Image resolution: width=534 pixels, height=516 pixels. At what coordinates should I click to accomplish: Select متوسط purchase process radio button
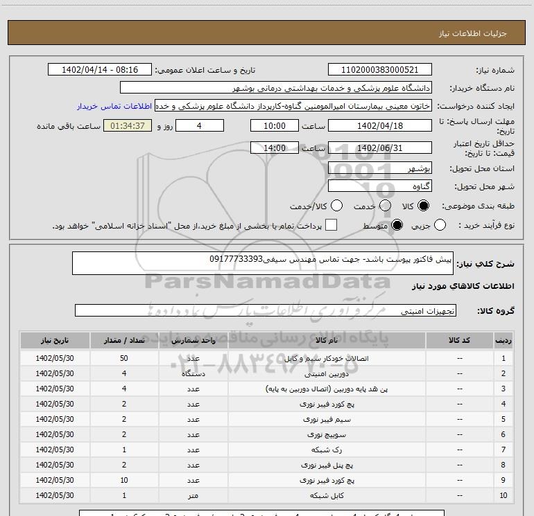397,226
